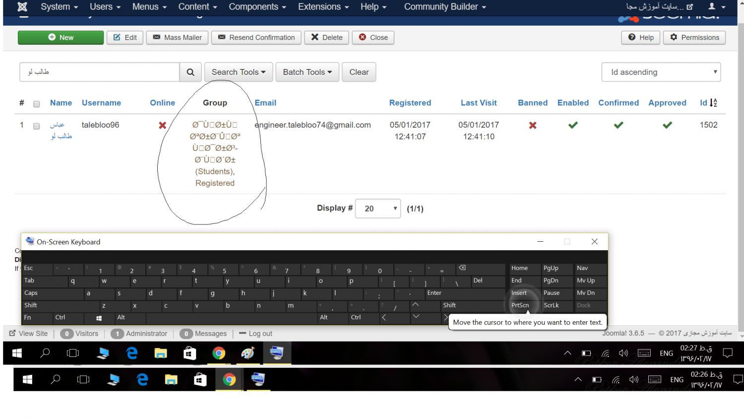Viewport: 744px width, 419px height.
Task: Open the Community Builder menu
Action: [444, 7]
